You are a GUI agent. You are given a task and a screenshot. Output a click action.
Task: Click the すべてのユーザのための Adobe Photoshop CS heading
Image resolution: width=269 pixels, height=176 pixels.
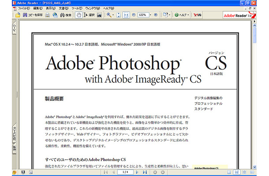point(86,160)
